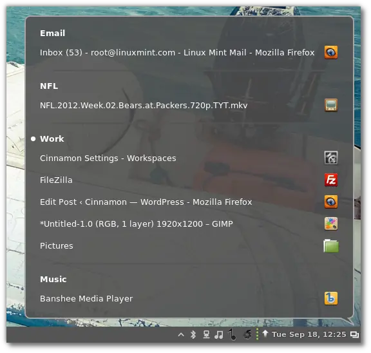Click the Cinnamon Settings icon

(x=331, y=158)
